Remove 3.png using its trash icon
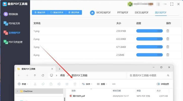This screenshot has height=101, width=183. (x=168, y=47)
